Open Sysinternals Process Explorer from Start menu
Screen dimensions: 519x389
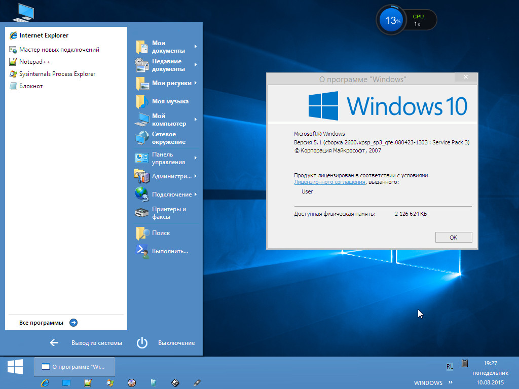coord(57,74)
